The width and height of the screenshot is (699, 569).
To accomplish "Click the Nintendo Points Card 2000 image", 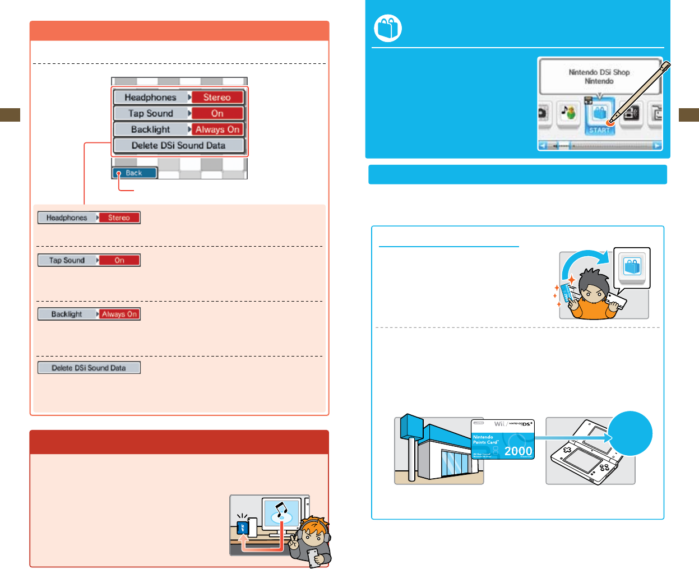I will click(503, 439).
